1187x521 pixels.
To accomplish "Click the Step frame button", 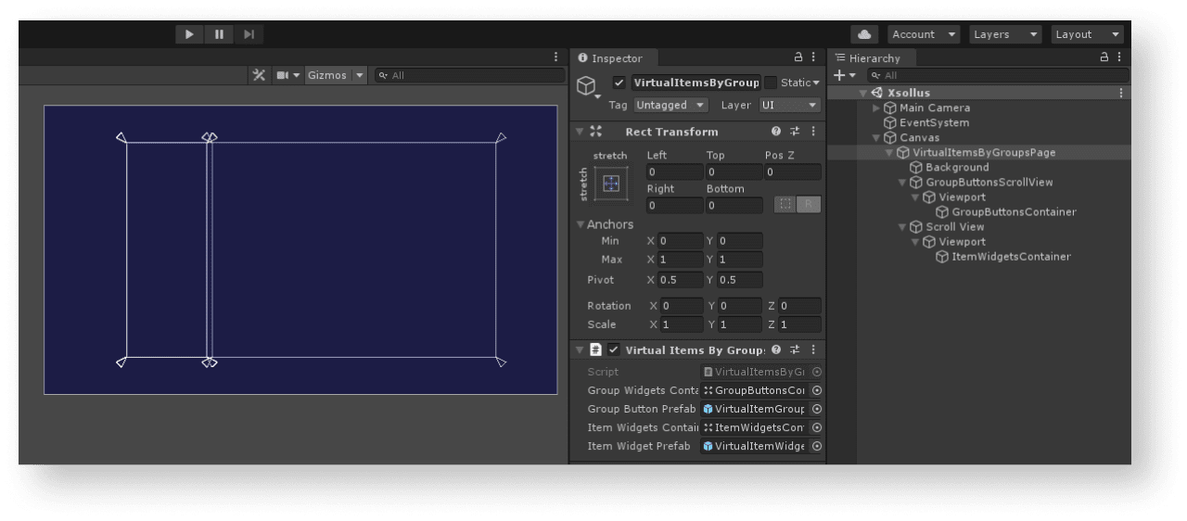I will (249, 34).
